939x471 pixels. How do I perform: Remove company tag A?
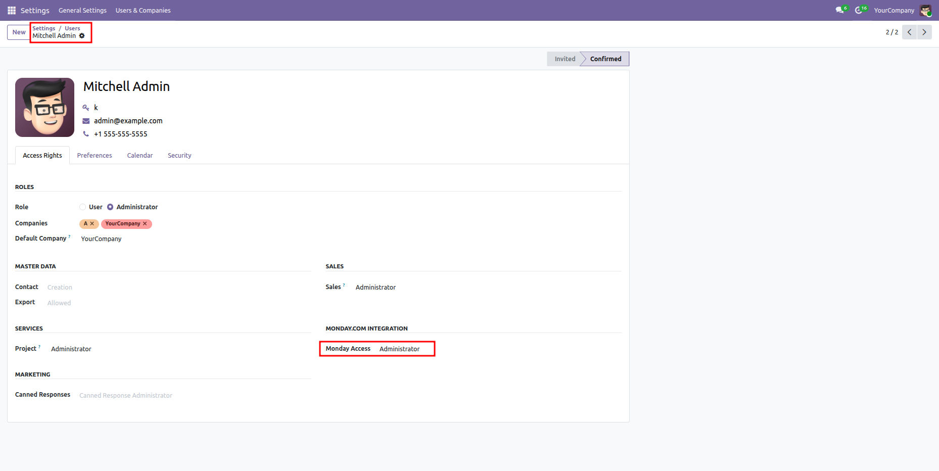pos(92,223)
